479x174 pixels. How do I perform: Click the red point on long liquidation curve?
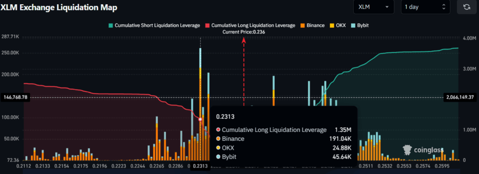(200, 119)
